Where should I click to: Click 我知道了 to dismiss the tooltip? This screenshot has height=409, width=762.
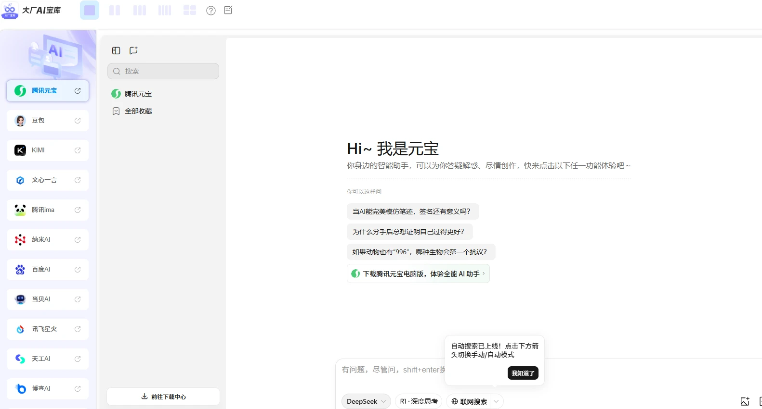click(x=523, y=373)
